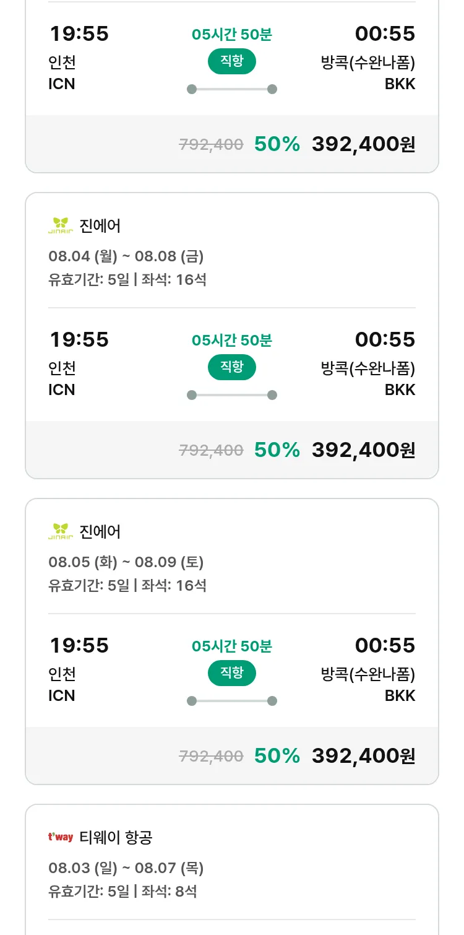The height and width of the screenshot is (935, 464).
Task: Tap the 직항 badge on the 08.05 flight
Action: pyautogui.click(x=232, y=673)
